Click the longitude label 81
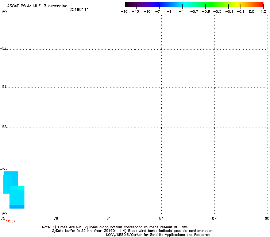The height and width of the screenshot is (237, 270). pos(109,218)
